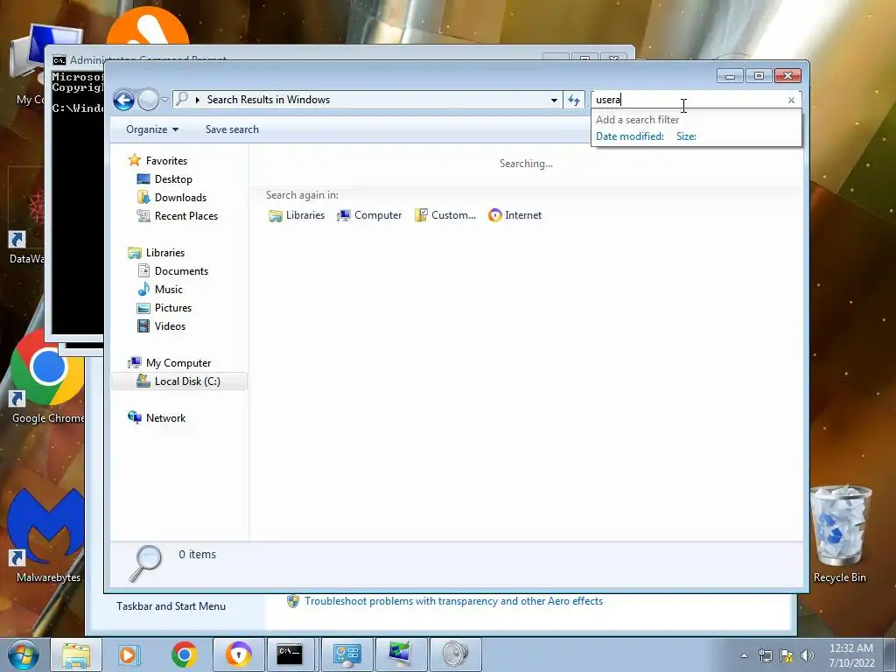Click Troubleshoot problems with transparency link

coord(453,601)
